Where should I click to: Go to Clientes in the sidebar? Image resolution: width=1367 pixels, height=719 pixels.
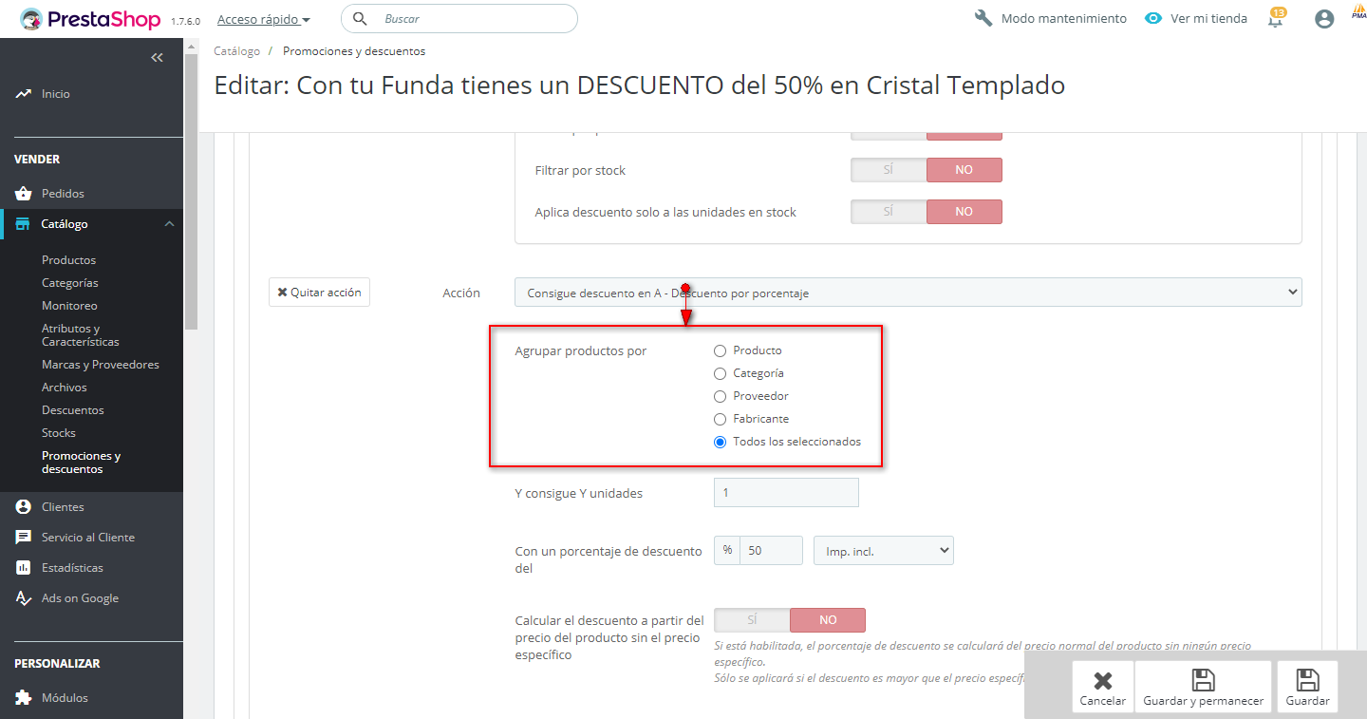tap(63, 507)
